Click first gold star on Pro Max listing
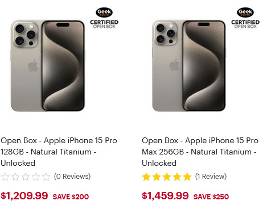This screenshot has width=267, height=209. pyautogui.click(x=146, y=177)
